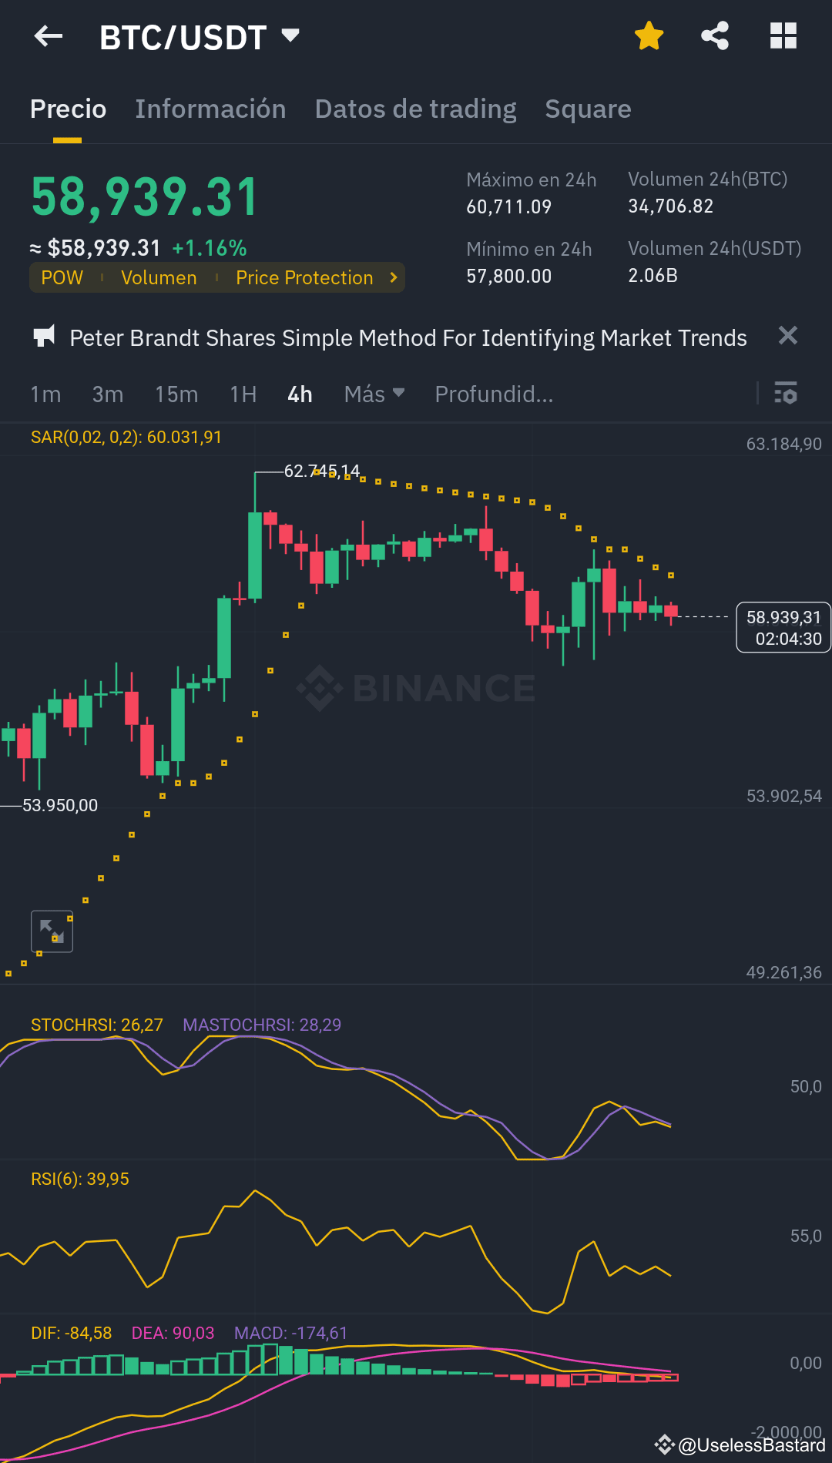Switch to the Precio tab
This screenshot has width=832, height=1463.
pyautogui.click(x=68, y=109)
